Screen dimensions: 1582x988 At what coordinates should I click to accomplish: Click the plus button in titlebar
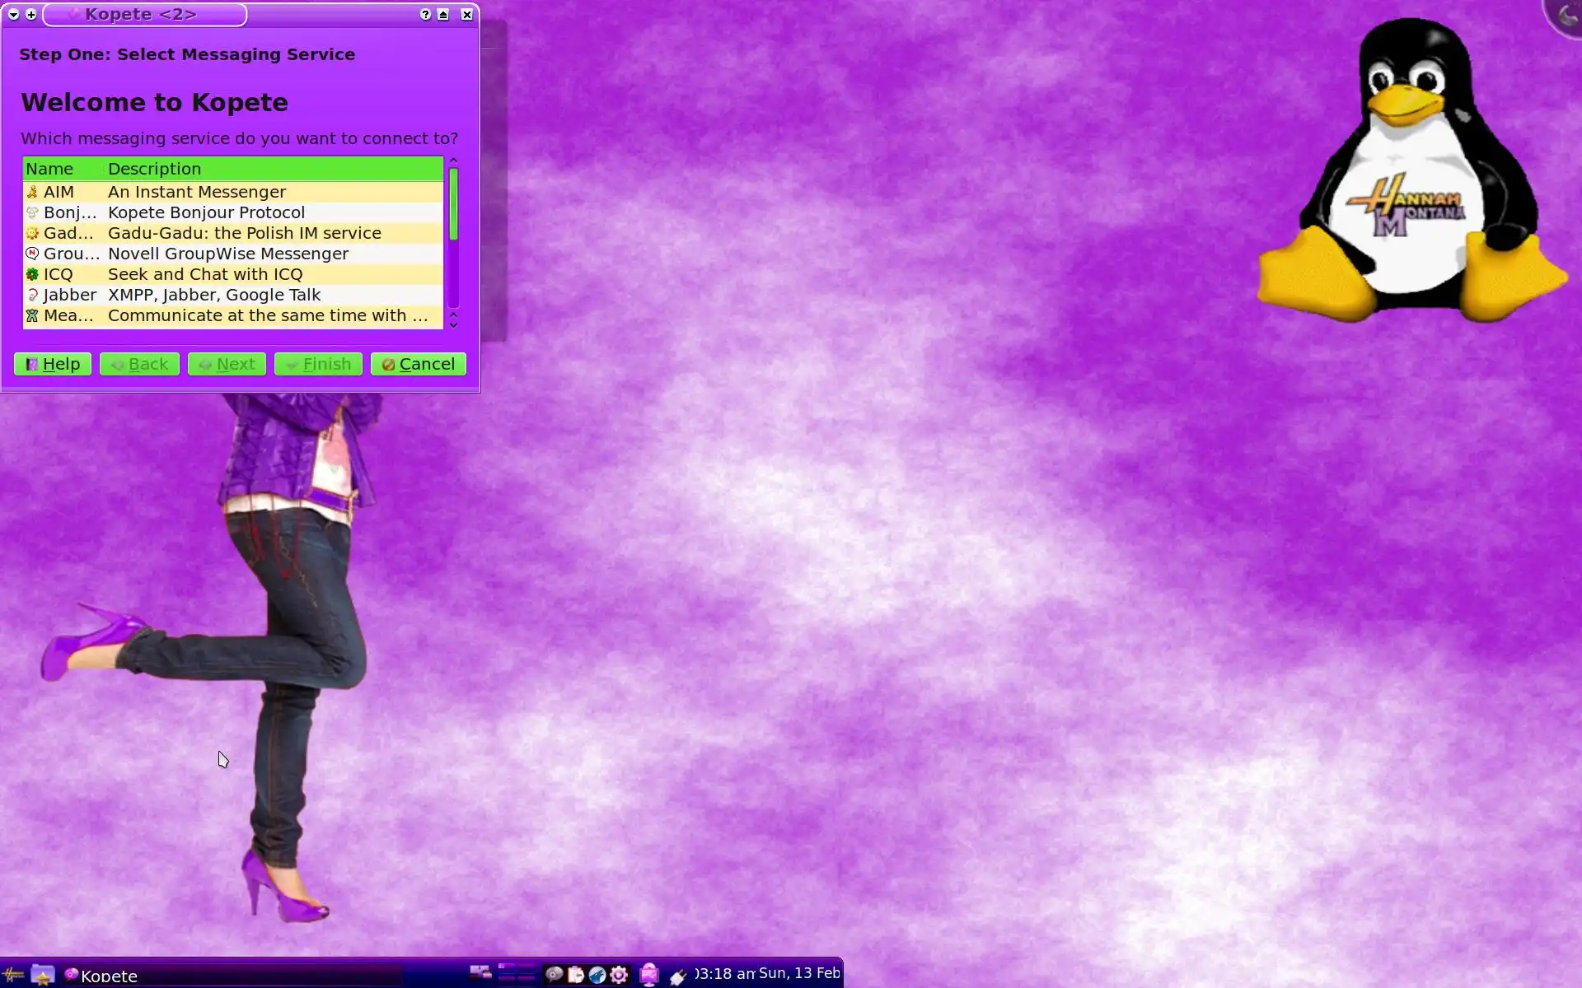tap(31, 14)
